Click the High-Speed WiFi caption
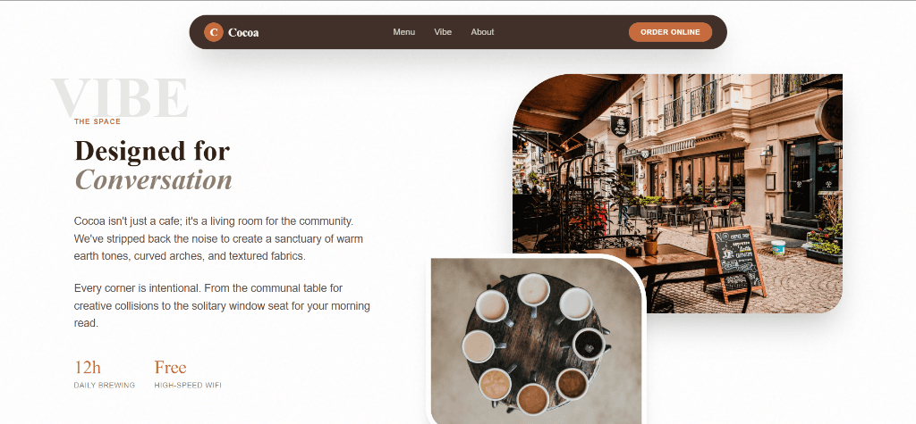Screen dimensions: 916x424 click(x=187, y=386)
